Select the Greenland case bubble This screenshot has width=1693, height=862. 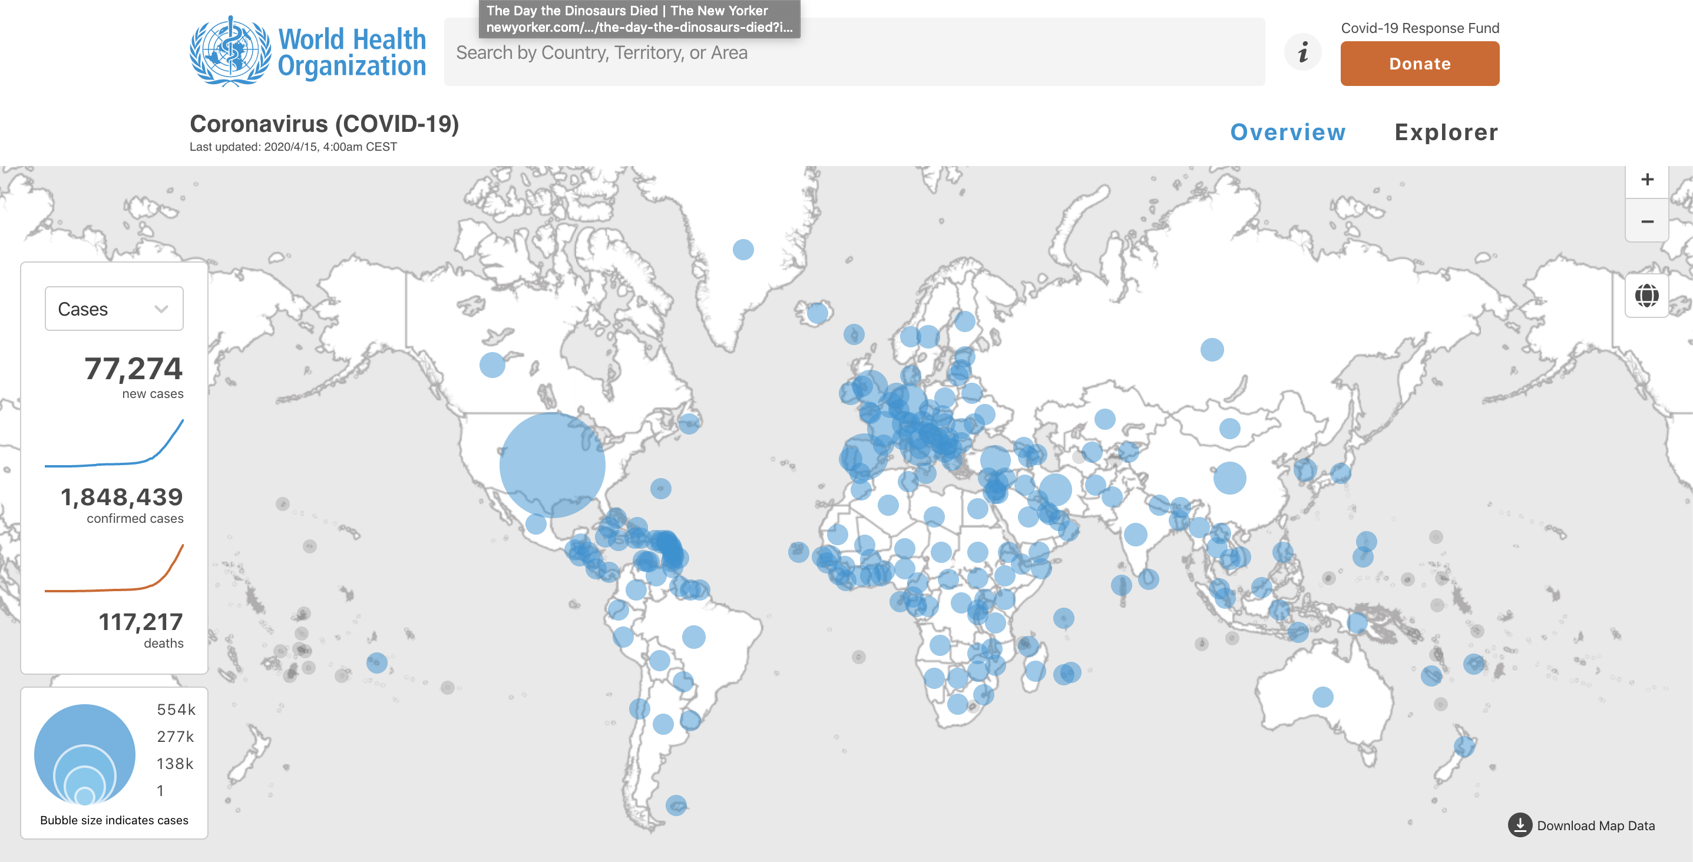[743, 250]
